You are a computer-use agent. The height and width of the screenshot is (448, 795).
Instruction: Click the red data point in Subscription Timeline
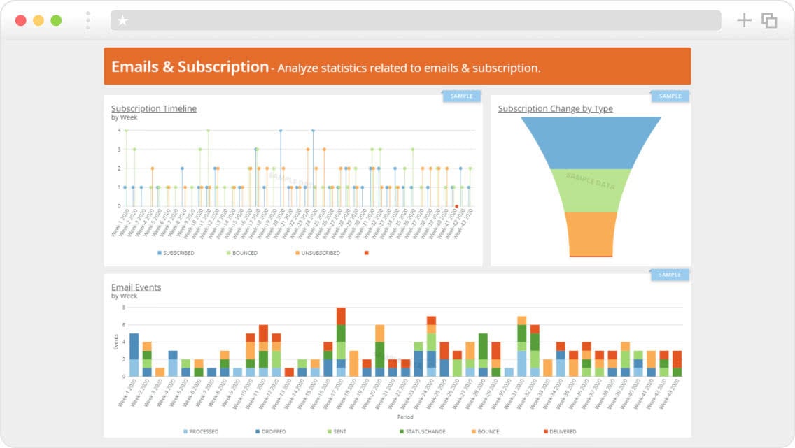tap(457, 206)
